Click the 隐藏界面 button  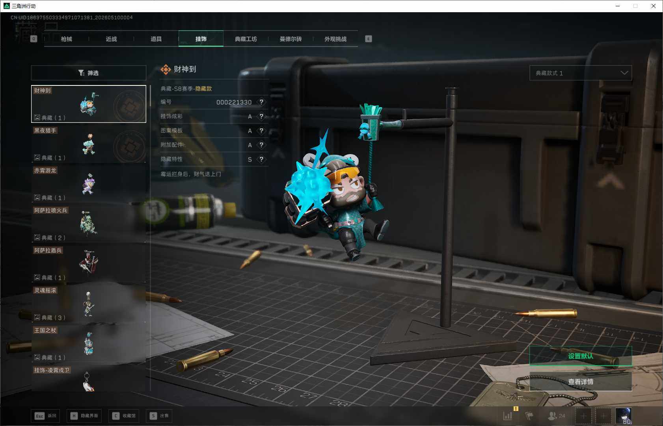[84, 416]
